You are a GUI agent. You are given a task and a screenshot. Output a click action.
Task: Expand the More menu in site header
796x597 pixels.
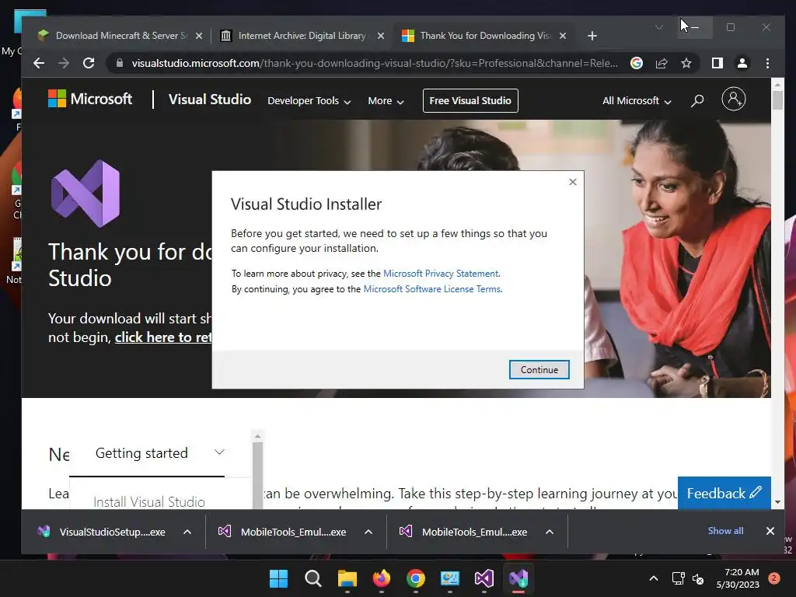tap(386, 100)
